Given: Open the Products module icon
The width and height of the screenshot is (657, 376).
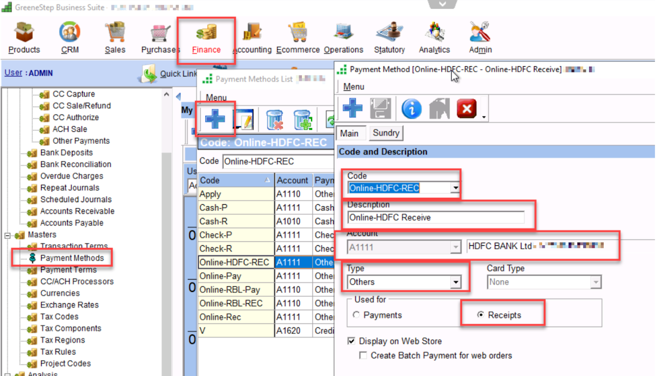Looking at the screenshot, I should tap(24, 33).
